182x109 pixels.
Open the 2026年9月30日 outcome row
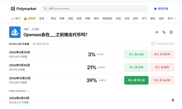[x=92, y=67]
